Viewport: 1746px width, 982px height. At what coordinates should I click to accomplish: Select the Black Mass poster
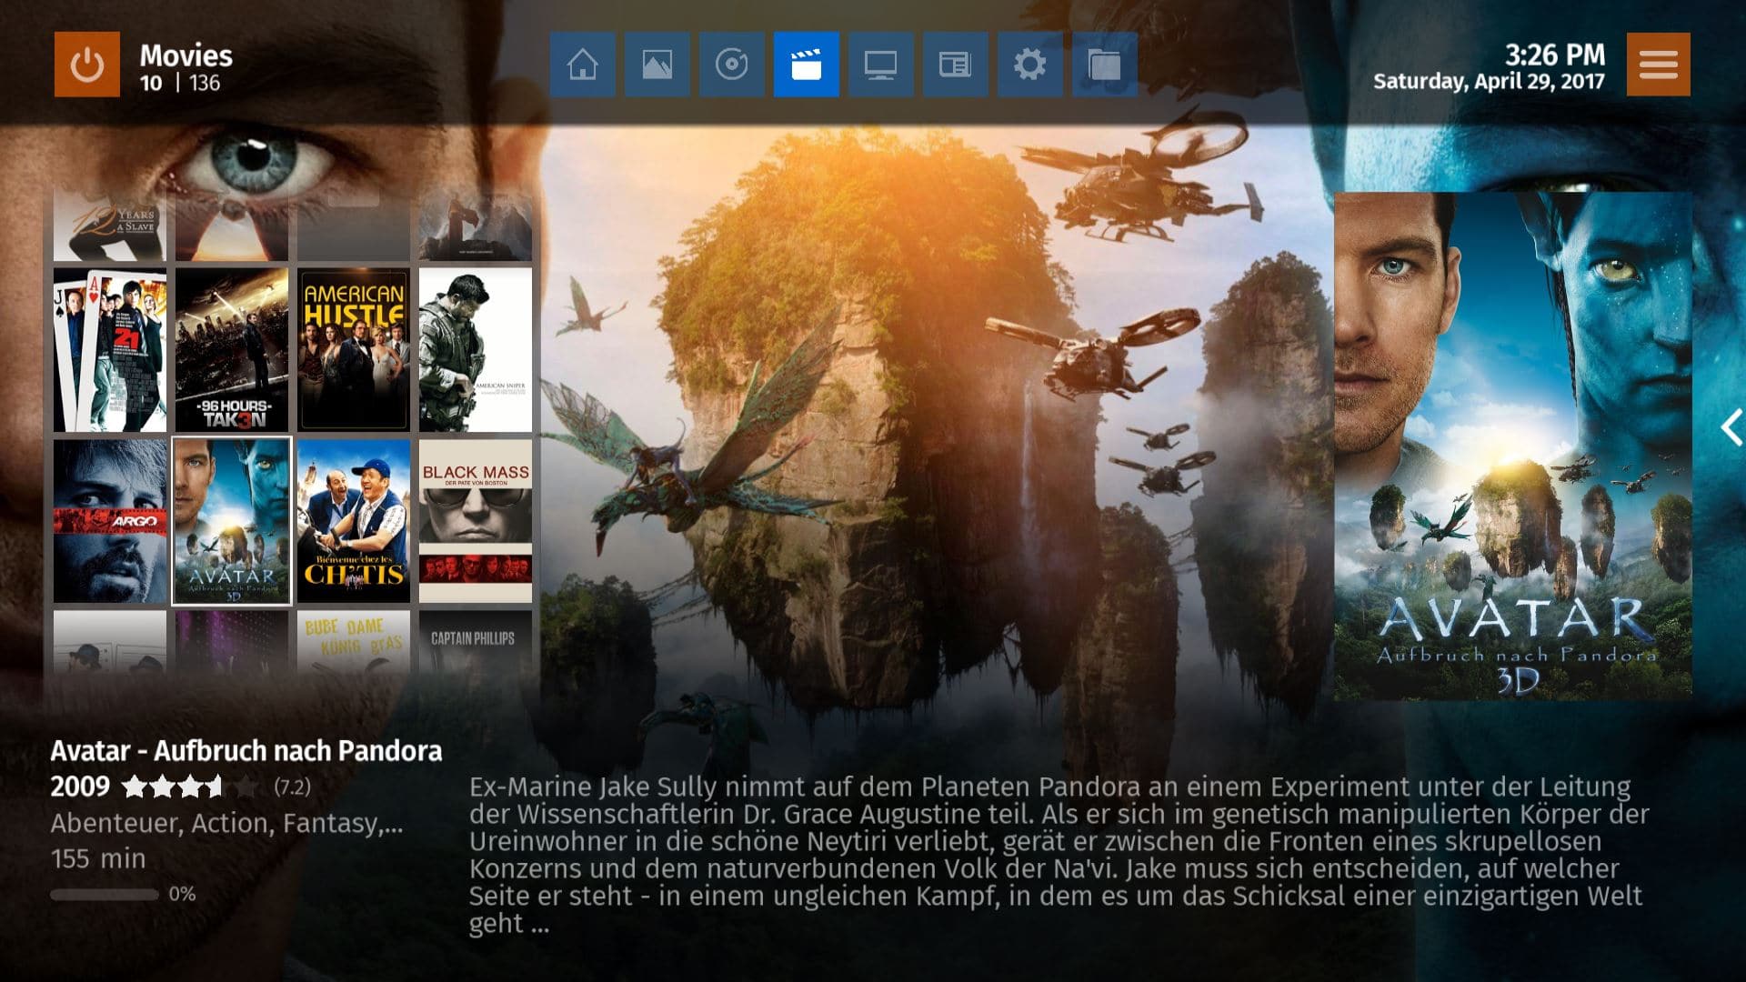tap(476, 521)
